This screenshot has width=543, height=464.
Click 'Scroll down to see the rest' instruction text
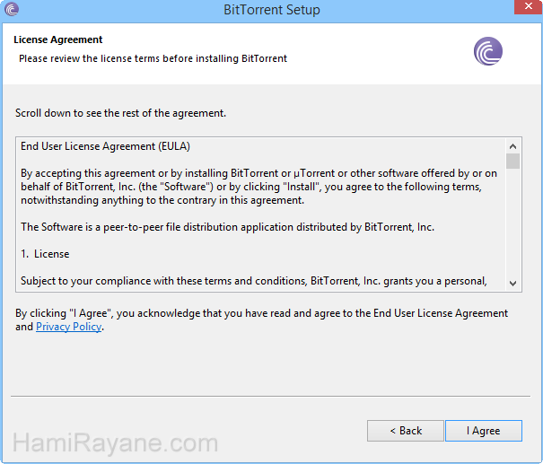[120, 113]
